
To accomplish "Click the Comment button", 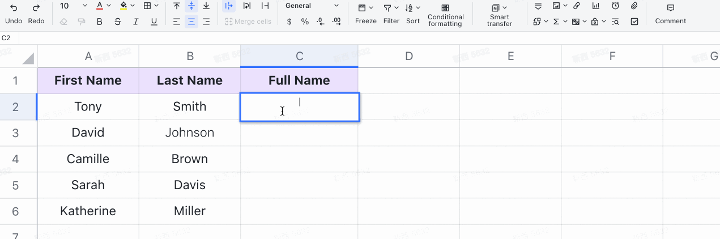I will 670,14.
